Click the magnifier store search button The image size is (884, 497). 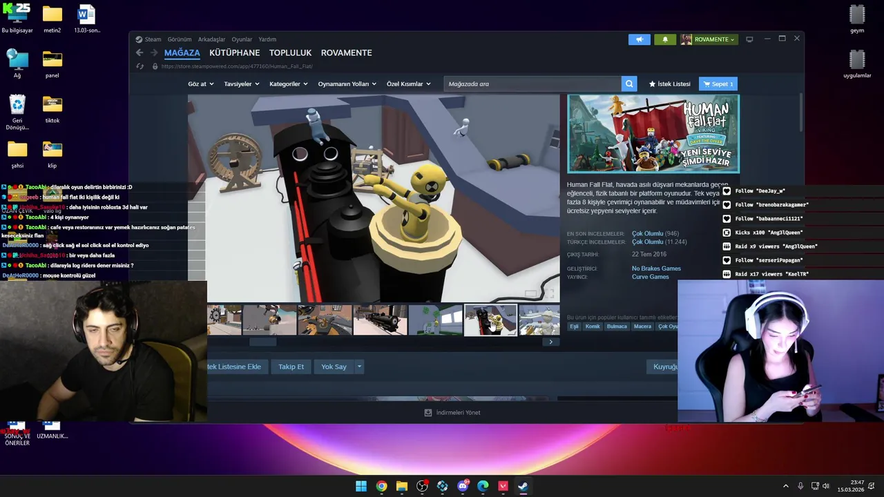click(x=629, y=84)
